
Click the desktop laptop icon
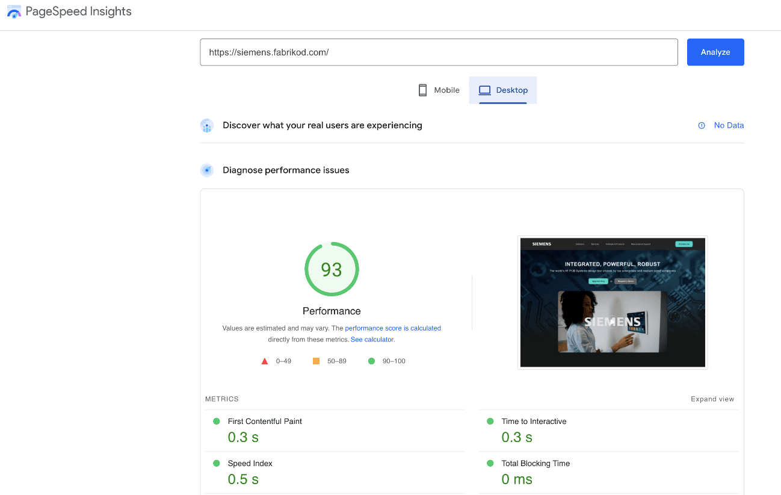pos(484,90)
